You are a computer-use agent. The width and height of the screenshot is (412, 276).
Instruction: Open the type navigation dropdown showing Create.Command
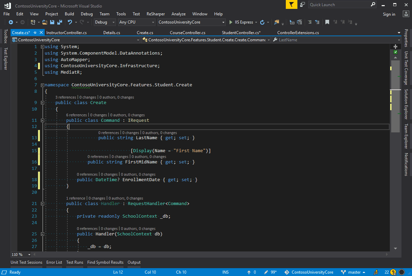206,40
